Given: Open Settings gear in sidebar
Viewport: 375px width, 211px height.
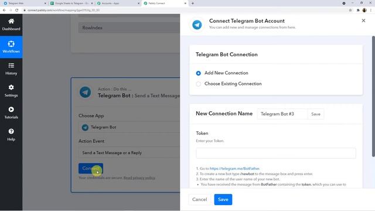Looking at the screenshot, I should pos(11,91).
